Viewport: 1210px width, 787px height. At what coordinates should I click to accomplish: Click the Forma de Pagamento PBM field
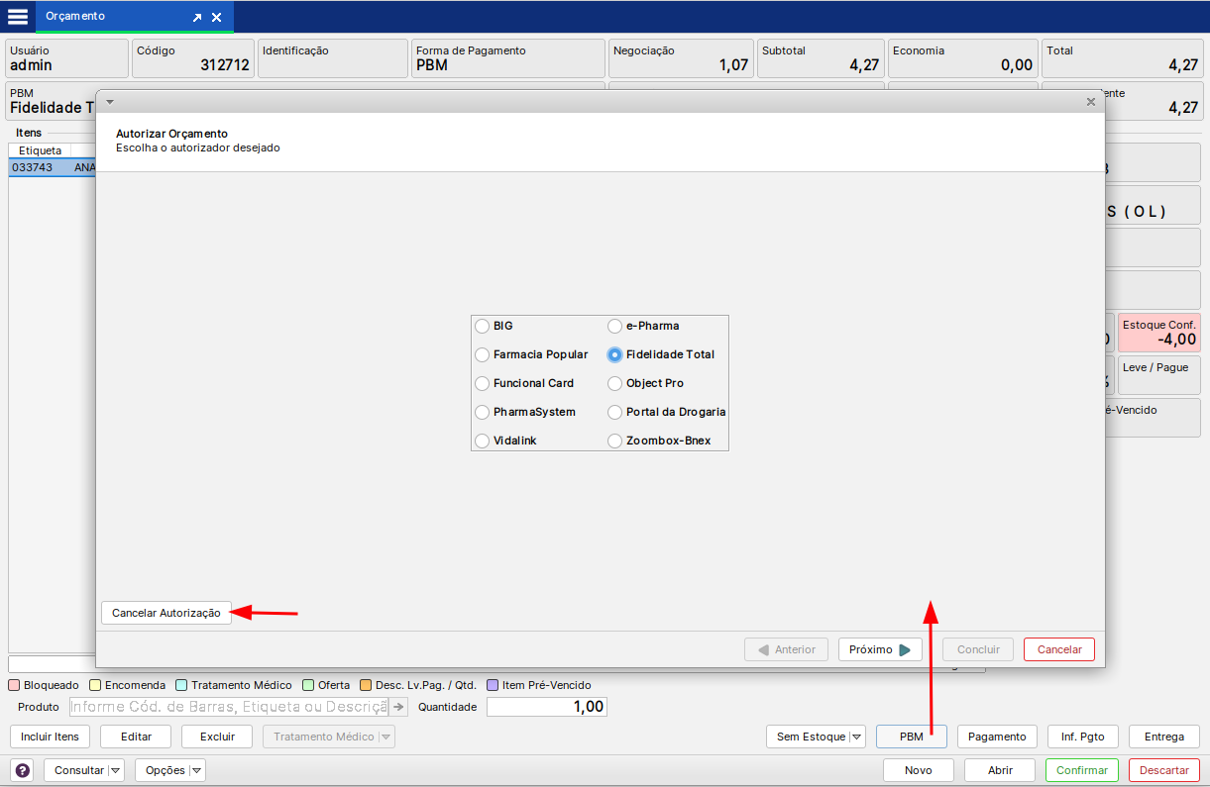point(508,58)
